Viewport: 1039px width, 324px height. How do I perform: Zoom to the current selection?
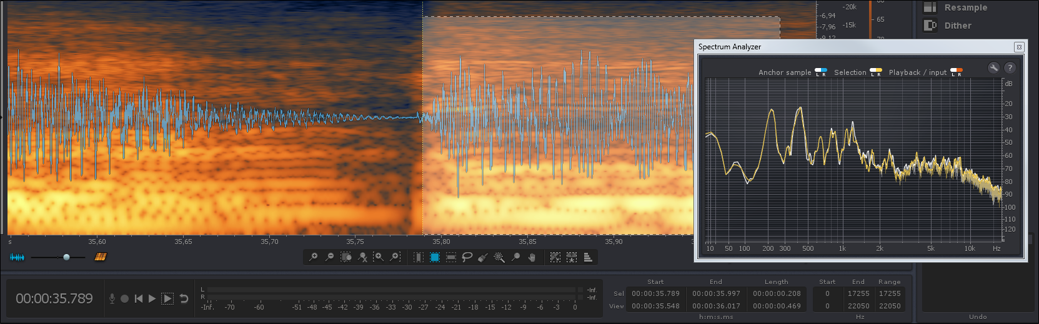[x=346, y=257]
